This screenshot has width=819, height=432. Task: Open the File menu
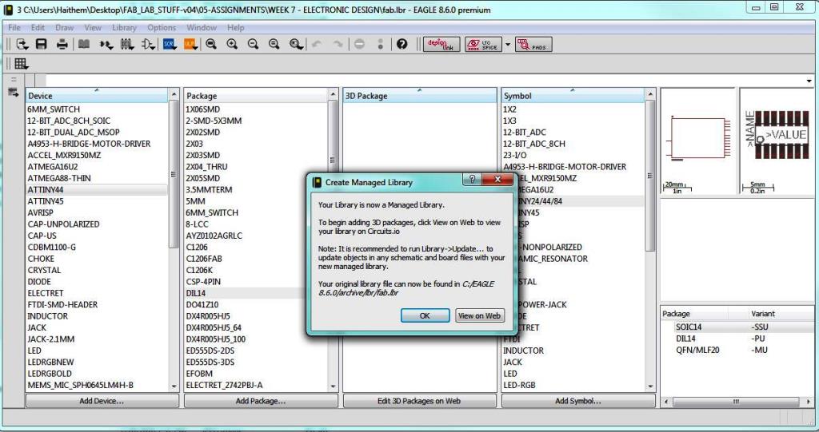(x=14, y=28)
